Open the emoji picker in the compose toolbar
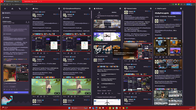This screenshot has width=196, height=110. [12, 89]
